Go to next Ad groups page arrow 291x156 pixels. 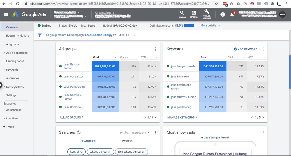156,117
